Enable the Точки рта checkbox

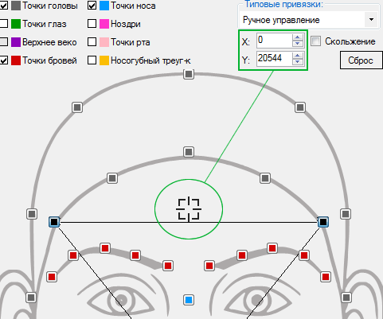tap(92, 42)
